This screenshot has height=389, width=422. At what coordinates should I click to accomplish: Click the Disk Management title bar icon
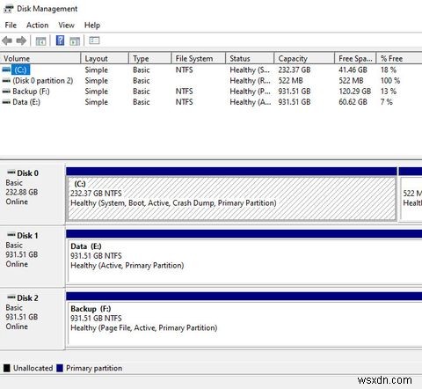click(9, 9)
